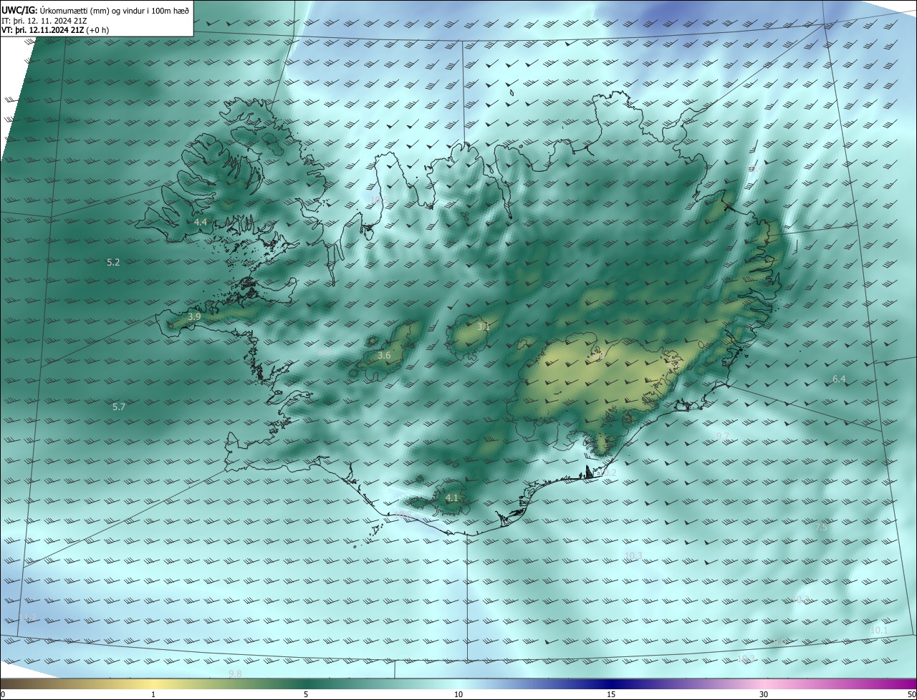Click the 1 tick on the color scale
917x700 pixels.
click(153, 694)
